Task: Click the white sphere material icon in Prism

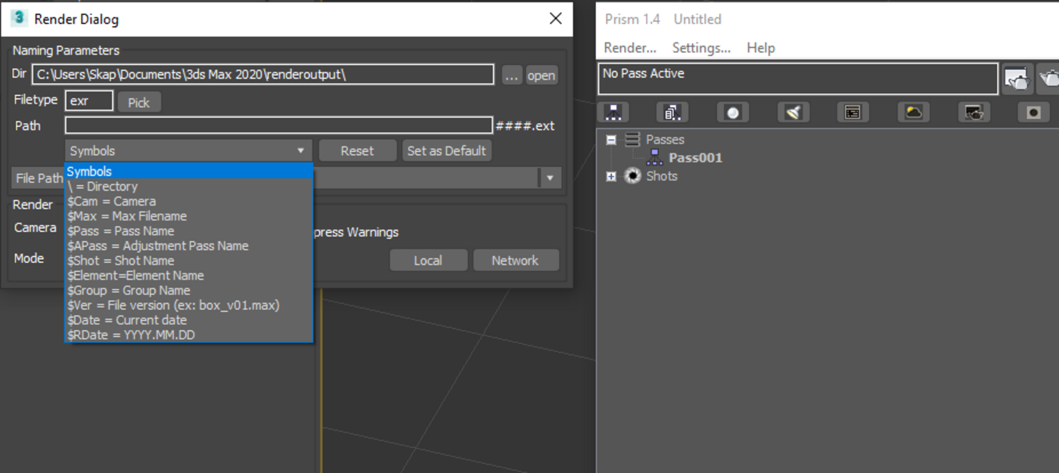Action: 732,113
